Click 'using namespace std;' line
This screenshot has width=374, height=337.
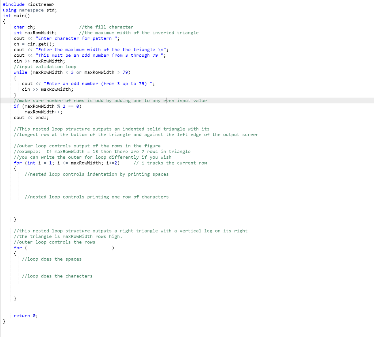pyautogui.click(x=30, y=10)
